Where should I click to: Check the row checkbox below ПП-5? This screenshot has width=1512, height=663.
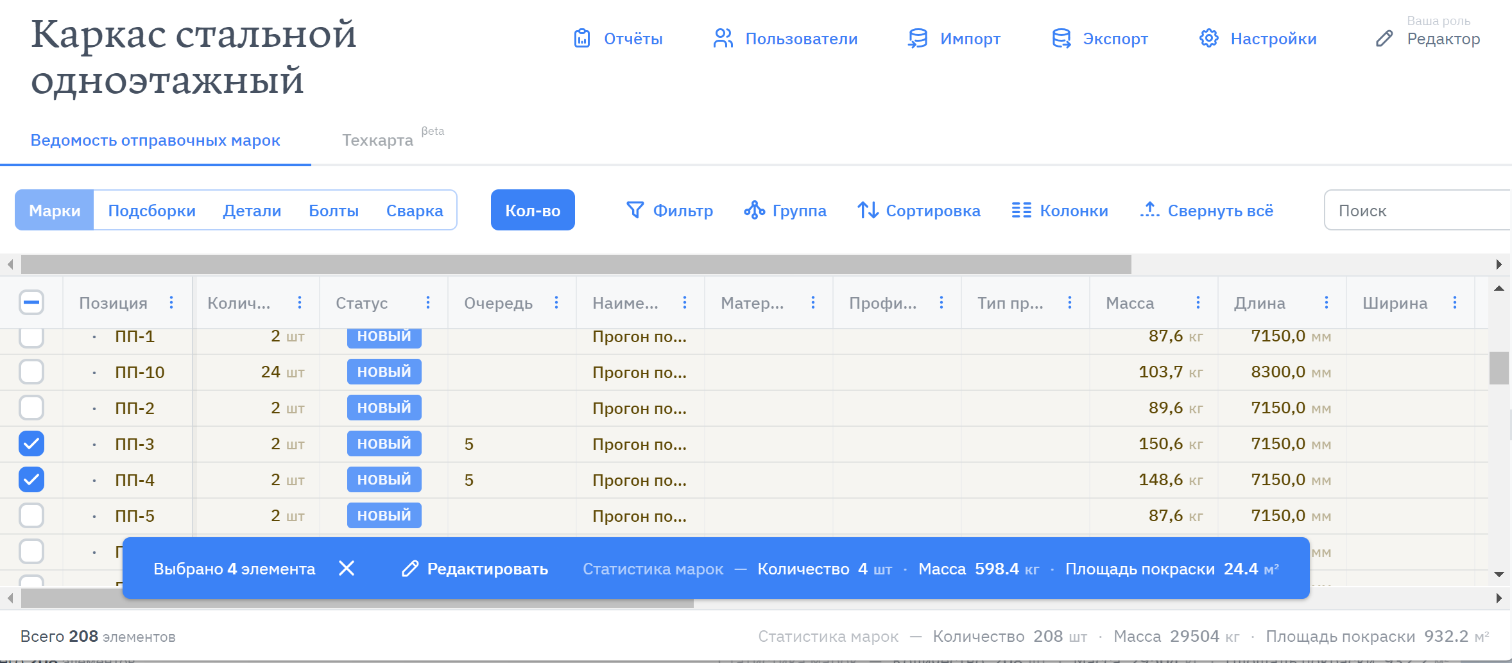31,551
